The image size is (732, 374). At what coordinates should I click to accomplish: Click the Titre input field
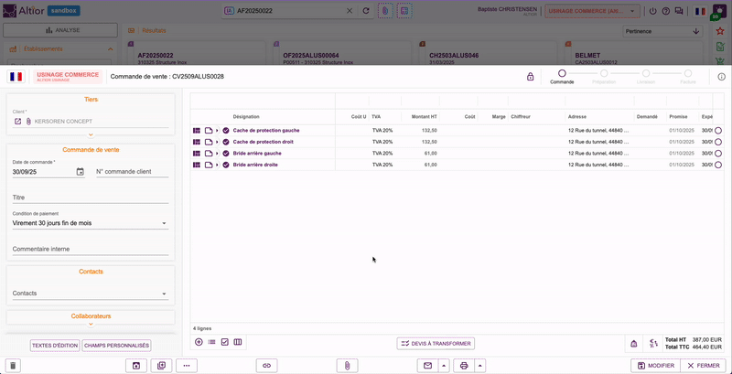pos(90,198)
